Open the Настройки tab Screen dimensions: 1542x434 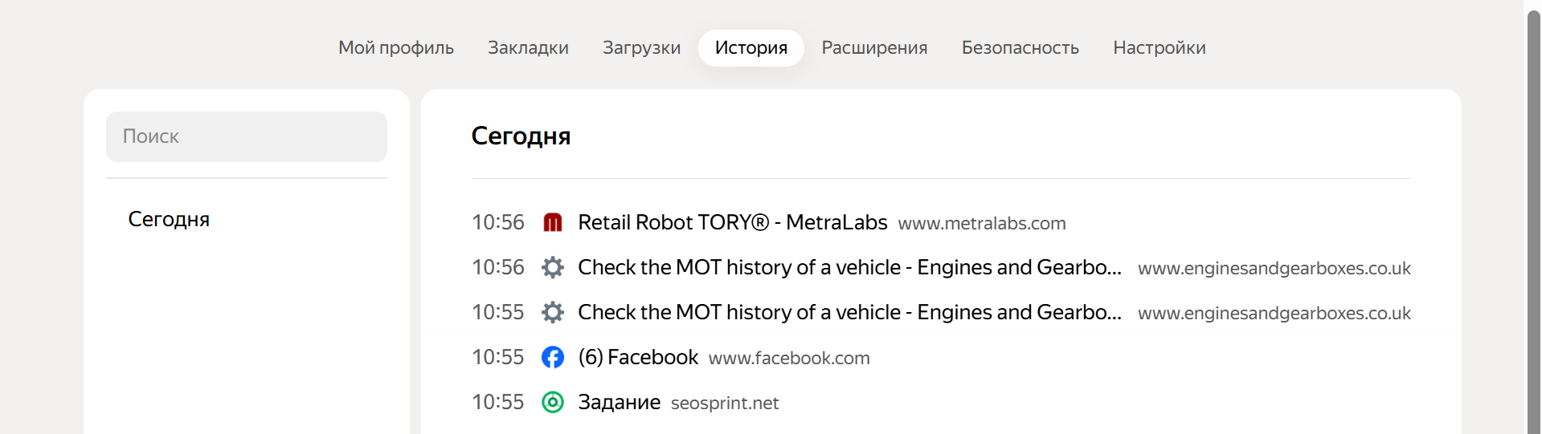pyautogui.click(x=1159, y=48)
